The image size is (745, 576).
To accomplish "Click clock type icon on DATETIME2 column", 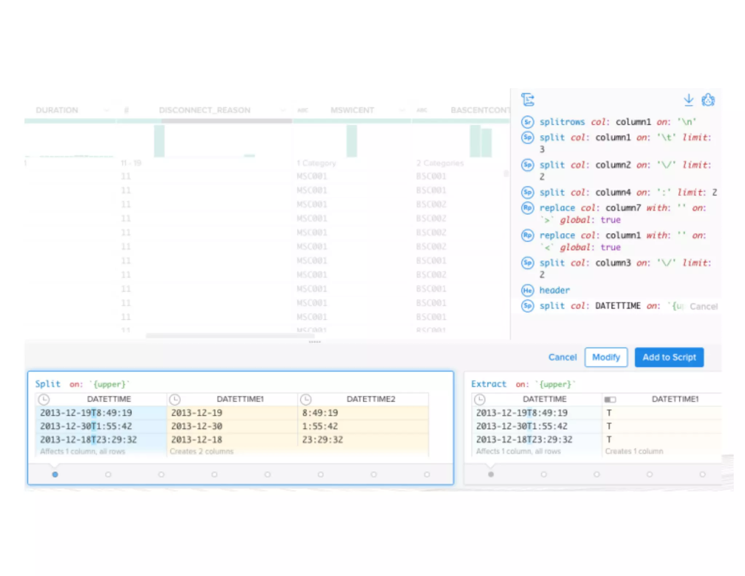I will coord(306,399).
